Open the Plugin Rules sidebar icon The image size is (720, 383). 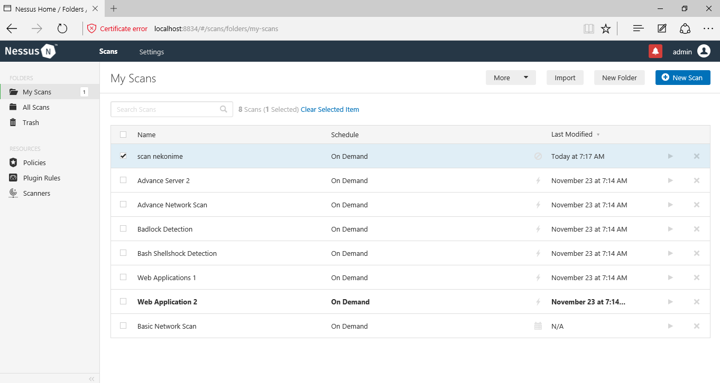click(x=13, y=178)
